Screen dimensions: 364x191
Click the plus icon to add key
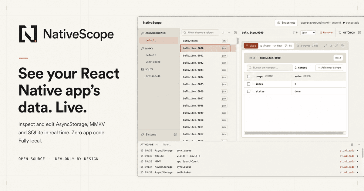pos(229,33)
